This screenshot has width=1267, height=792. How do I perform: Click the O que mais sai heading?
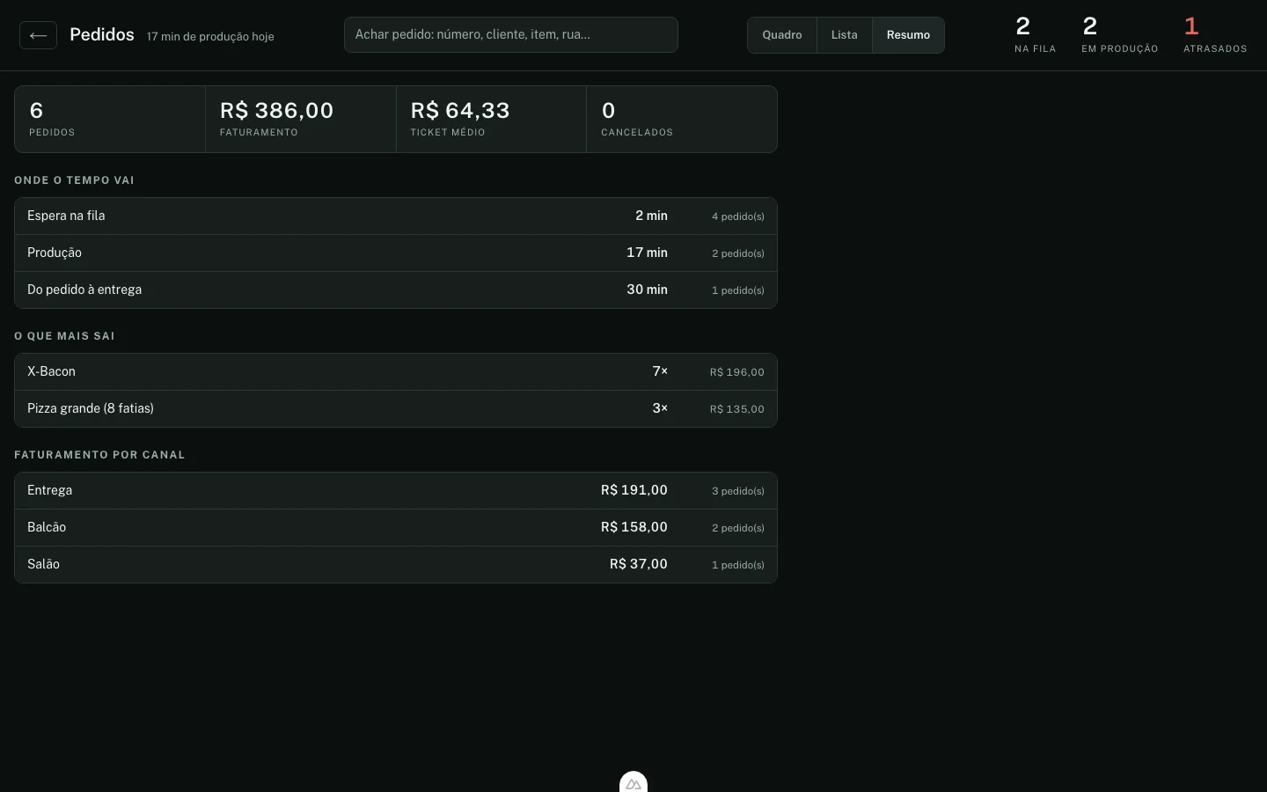pyautogui.click(x=64, y=336)
